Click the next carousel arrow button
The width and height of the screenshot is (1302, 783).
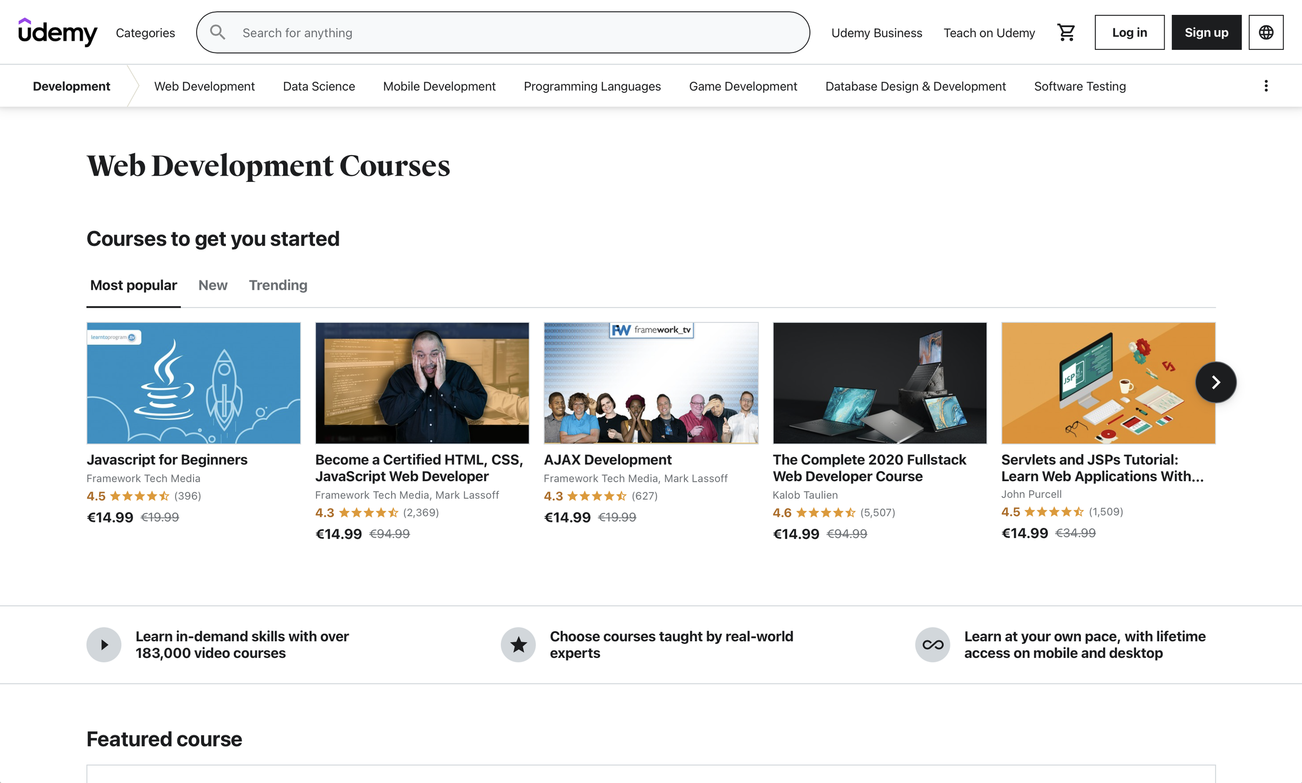tap(1215, 382)
